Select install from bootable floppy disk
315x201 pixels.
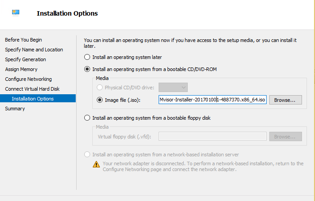pos(87,118)
